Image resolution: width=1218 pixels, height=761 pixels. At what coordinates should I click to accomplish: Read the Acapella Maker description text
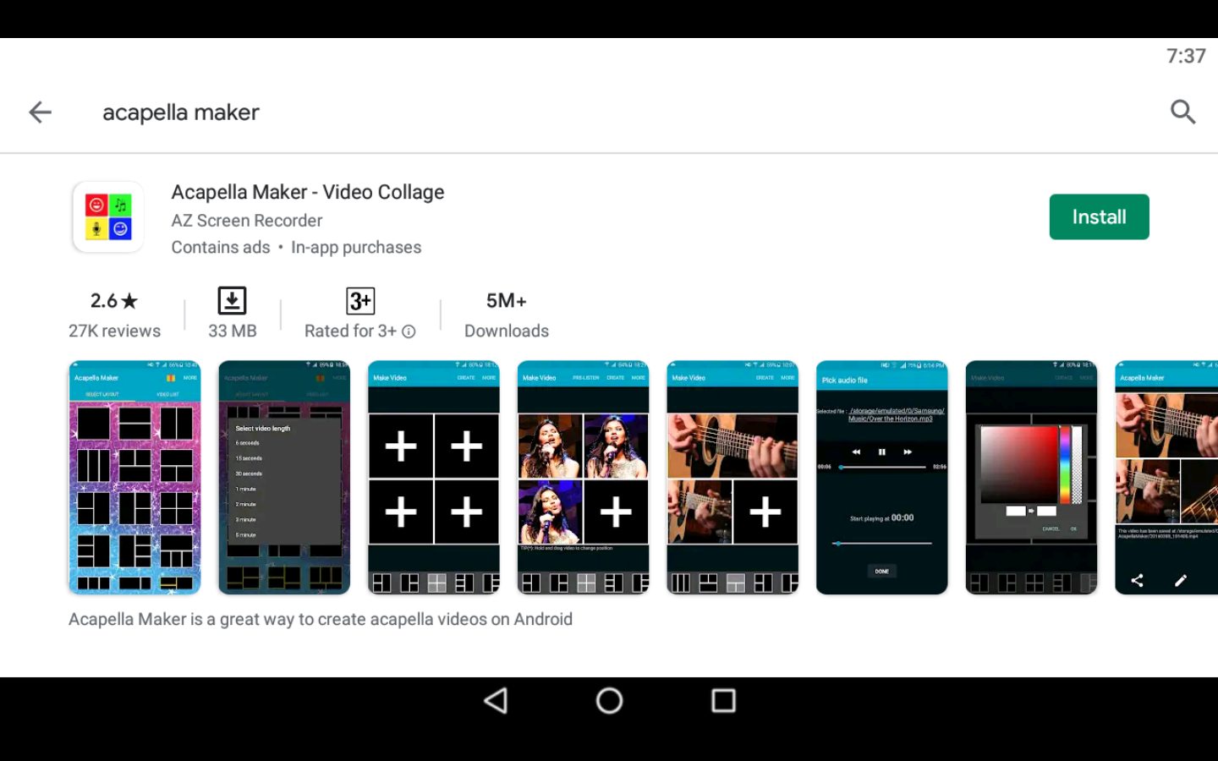(321, 619)
